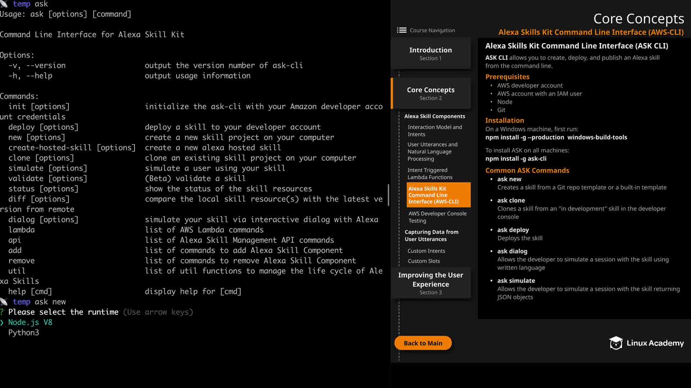Select the Python3 runtime option
The width and height of the screenshot is (691, 388).
(x=24, y=333)
